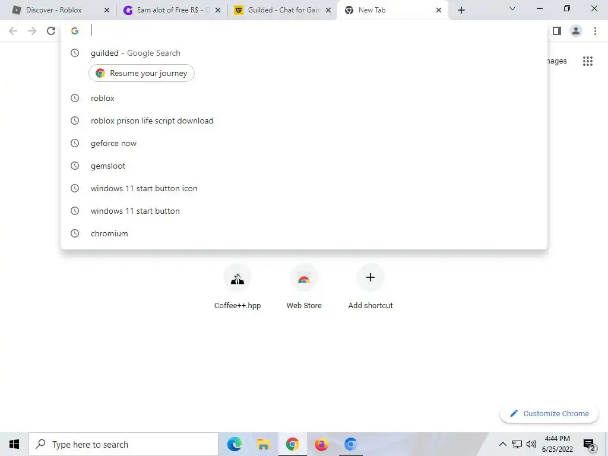This screenshot has height=456, width=608.
Task: Go forward using the forward arrow
Action: pos(32,31)
